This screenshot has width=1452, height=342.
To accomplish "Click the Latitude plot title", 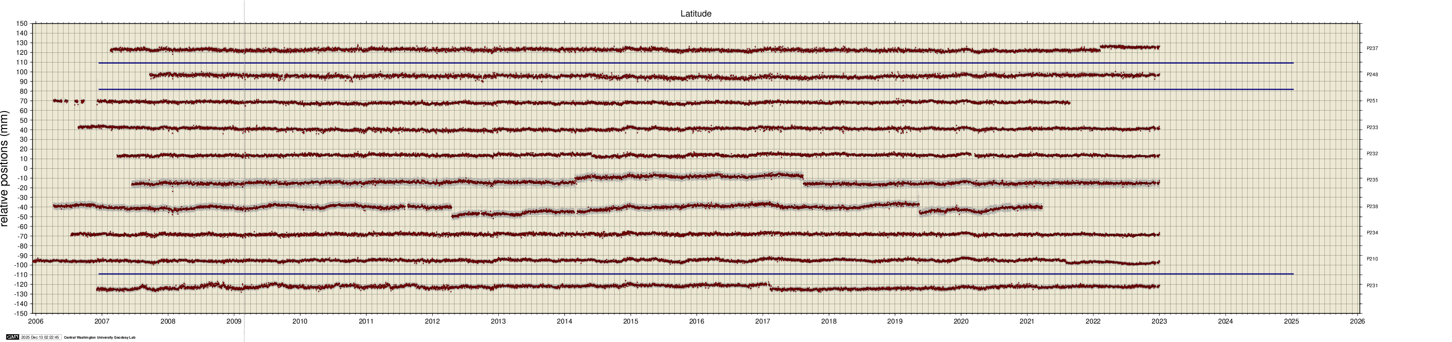I will [x=696, y=14].
